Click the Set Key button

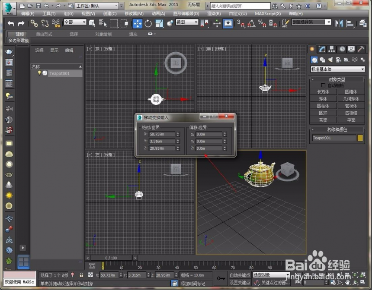pyautogui.click(x=240, y=283)
